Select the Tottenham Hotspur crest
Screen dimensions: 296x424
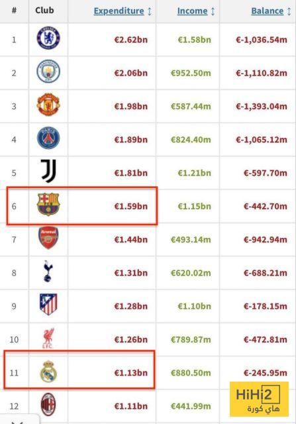pos(48,271)
